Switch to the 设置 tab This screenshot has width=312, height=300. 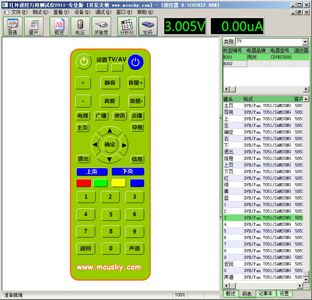tap(284, 294)
